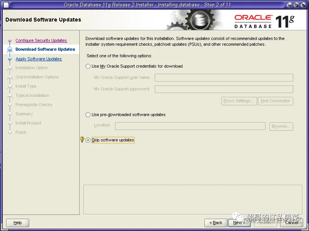Screen dimensions: 309x231
Task: Go to Configure Security Updates step
Action: 41,40
